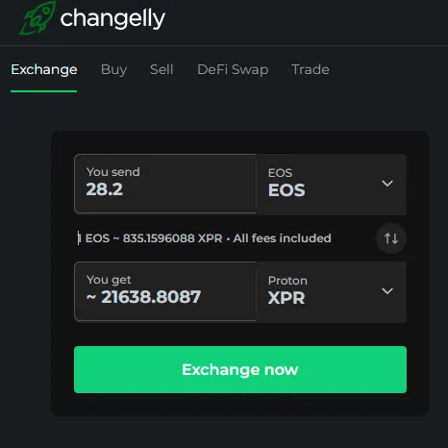
Task: Click the You send label
Action: click(x=113, y=172)
